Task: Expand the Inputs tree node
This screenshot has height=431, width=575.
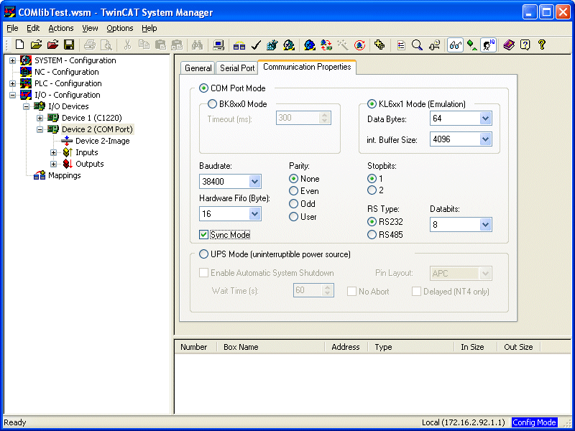Action: [x=53, y=152]
